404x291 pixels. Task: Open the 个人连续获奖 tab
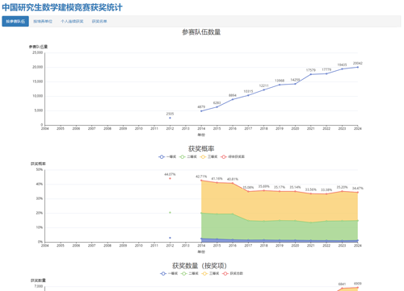72,22
